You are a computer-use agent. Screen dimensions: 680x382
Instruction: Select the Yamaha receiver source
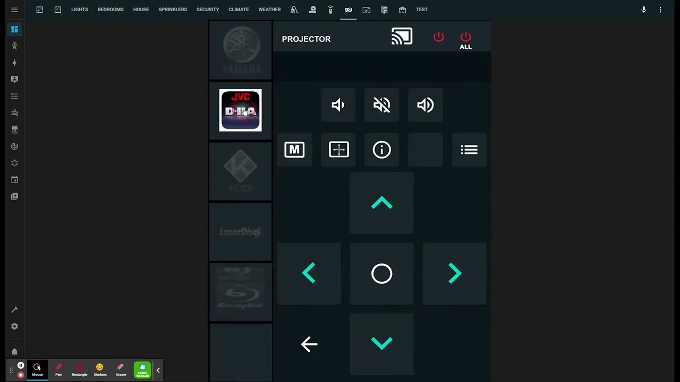click(x=241, y=51)
